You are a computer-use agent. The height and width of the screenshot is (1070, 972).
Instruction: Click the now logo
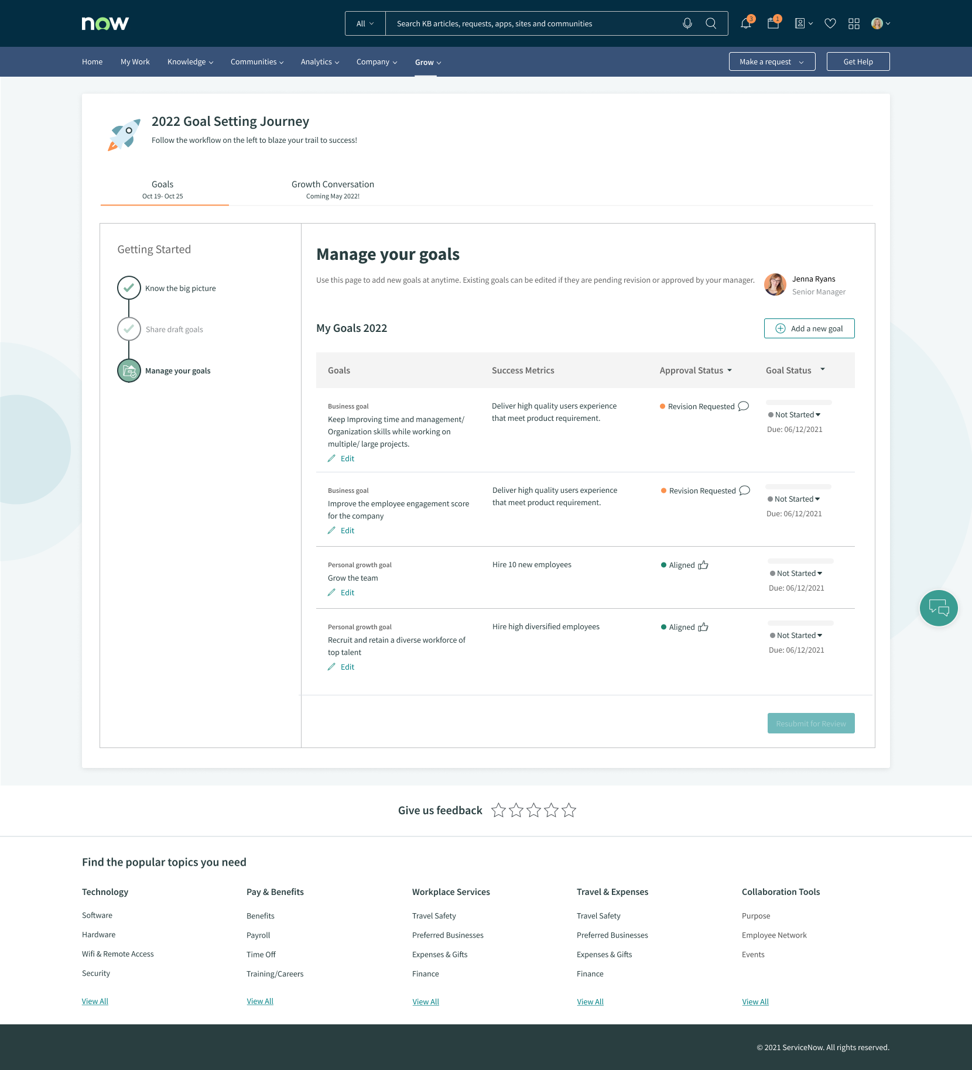(105, 23)
